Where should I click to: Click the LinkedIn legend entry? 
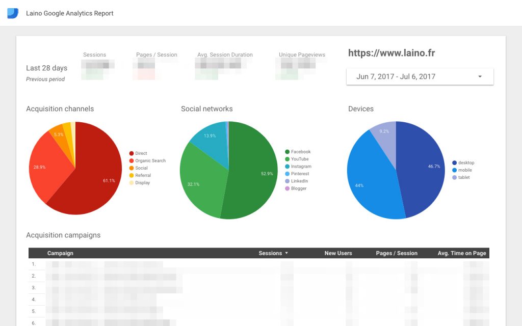click(x=297, y=181)
